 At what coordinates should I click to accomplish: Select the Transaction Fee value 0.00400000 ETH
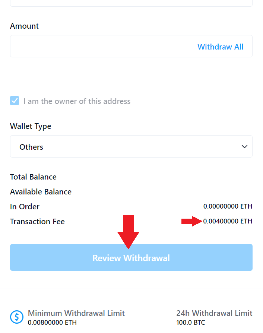point(228,221)
